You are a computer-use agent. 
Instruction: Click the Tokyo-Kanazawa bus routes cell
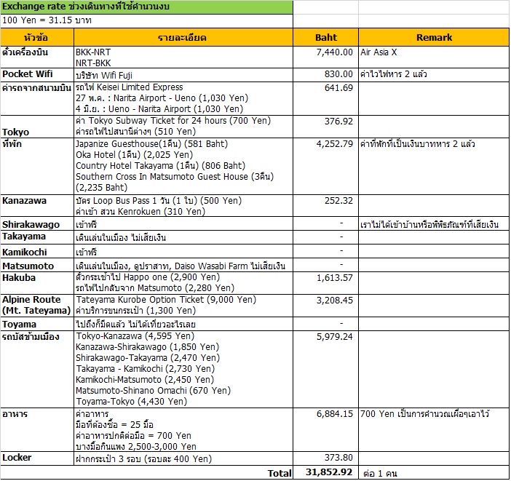click(183, 369)
